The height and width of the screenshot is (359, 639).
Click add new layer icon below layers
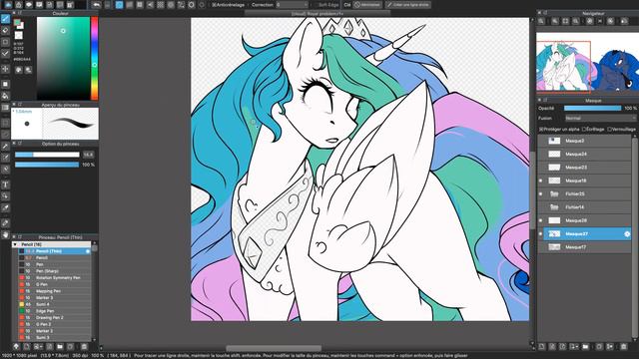541,346
